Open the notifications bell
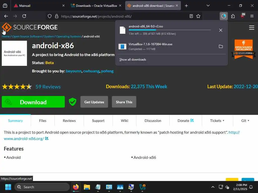This screenshot has height=193, width=258. [x=251, y=187]
